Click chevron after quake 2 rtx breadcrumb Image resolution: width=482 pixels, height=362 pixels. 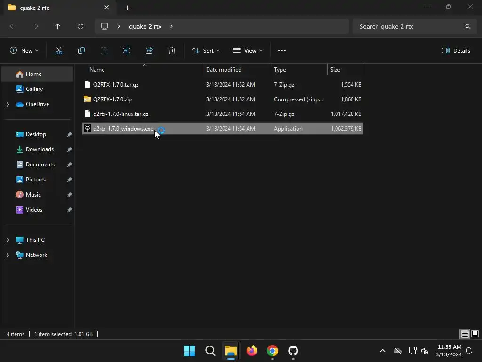[x=171, y=26]
